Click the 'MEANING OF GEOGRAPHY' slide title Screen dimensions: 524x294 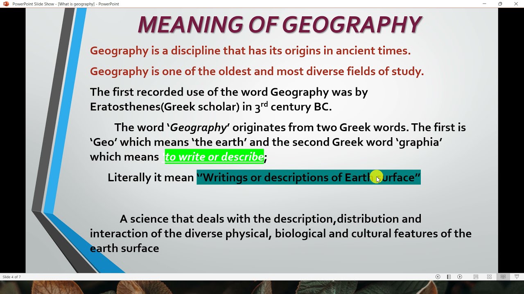click(280, 25)
